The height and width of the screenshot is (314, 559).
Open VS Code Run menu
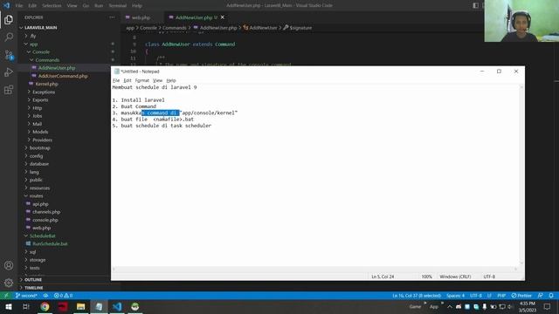tap(99, 5)
